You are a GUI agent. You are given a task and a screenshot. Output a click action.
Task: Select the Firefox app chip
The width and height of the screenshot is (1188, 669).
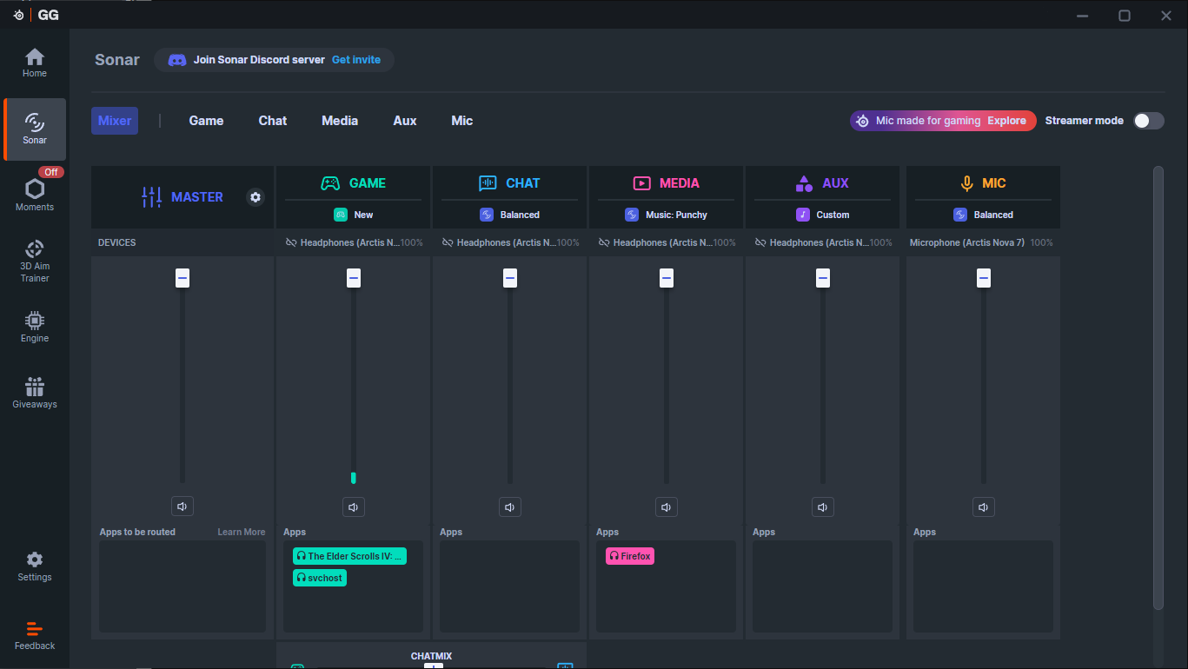tap(630, 556)
